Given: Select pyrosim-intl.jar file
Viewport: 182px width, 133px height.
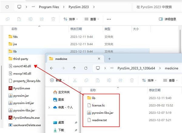Looking at the screenshot, I should coord(21,103).
